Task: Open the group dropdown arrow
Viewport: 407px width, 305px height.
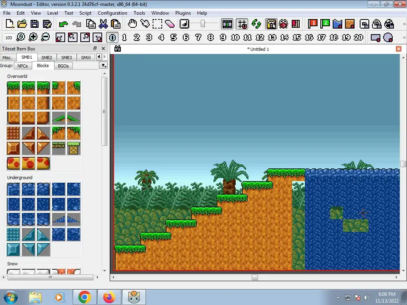Action: pyautogui.click(x=104, y=66)
